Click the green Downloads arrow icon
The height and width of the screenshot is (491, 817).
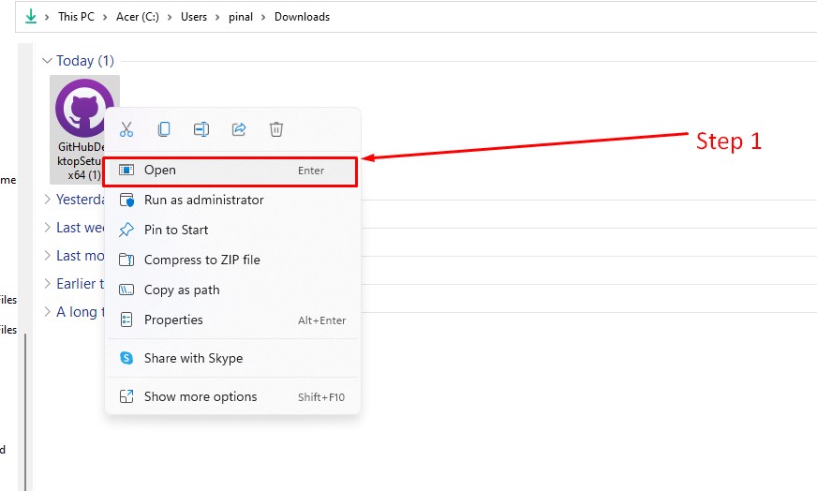point(31,16)
